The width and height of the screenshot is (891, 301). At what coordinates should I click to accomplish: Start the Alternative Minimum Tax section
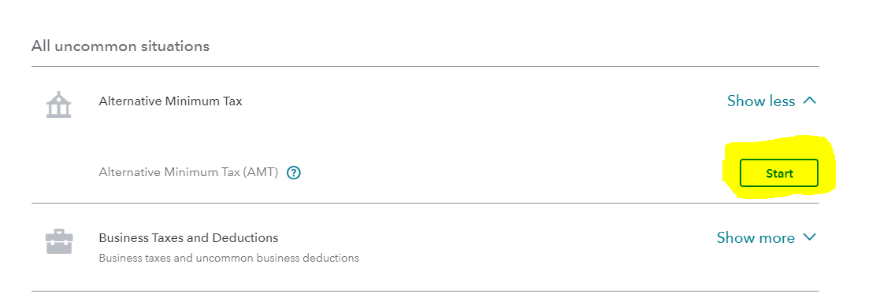tap(779, 174)
